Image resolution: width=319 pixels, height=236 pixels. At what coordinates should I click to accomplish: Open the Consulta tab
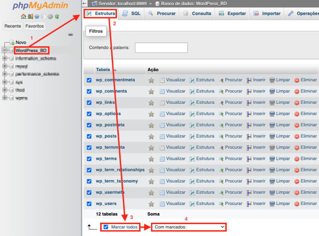[197, 14]
